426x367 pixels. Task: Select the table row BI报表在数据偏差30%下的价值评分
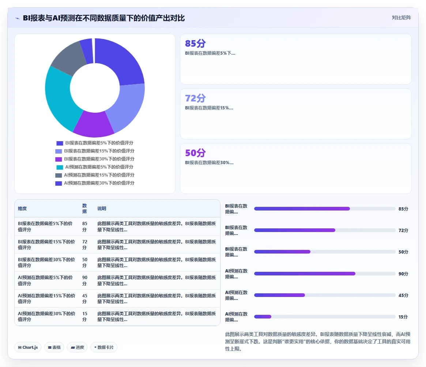pos(117,262)
